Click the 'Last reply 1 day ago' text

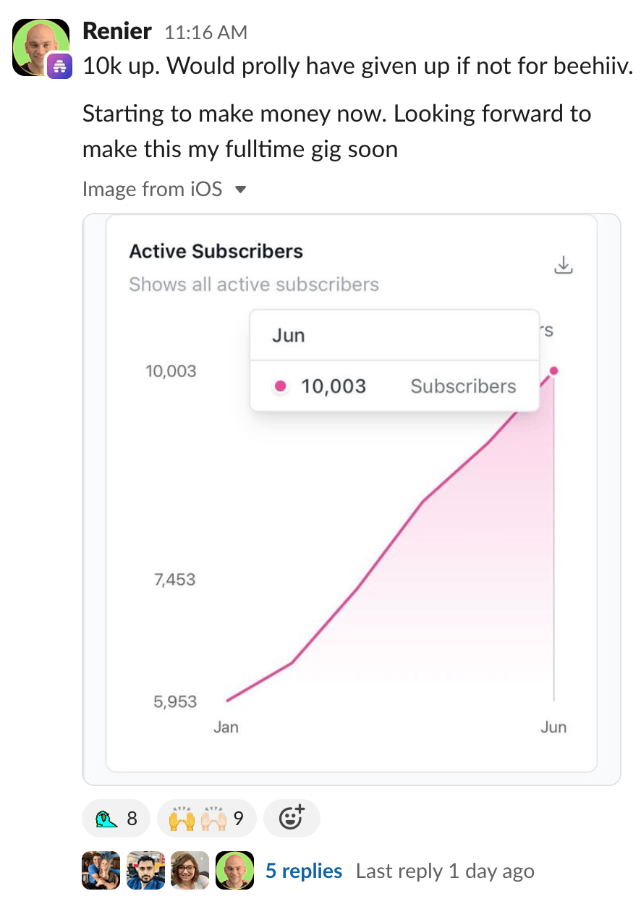tap(445, 871)
